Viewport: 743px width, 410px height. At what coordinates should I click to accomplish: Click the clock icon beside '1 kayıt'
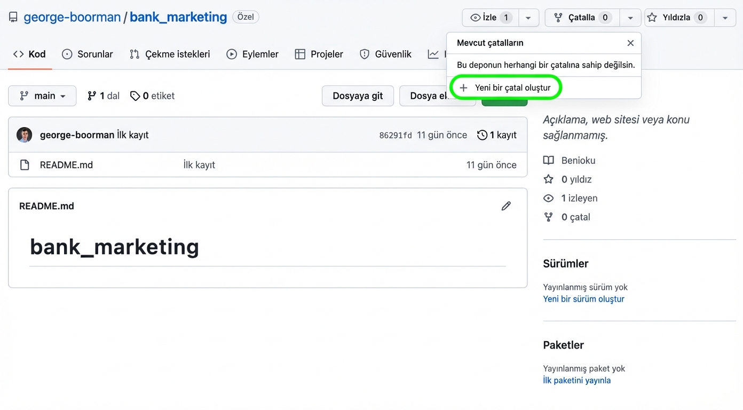point(482,135)
